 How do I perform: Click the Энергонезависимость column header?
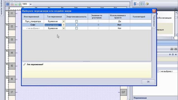(x=76, y=17)
